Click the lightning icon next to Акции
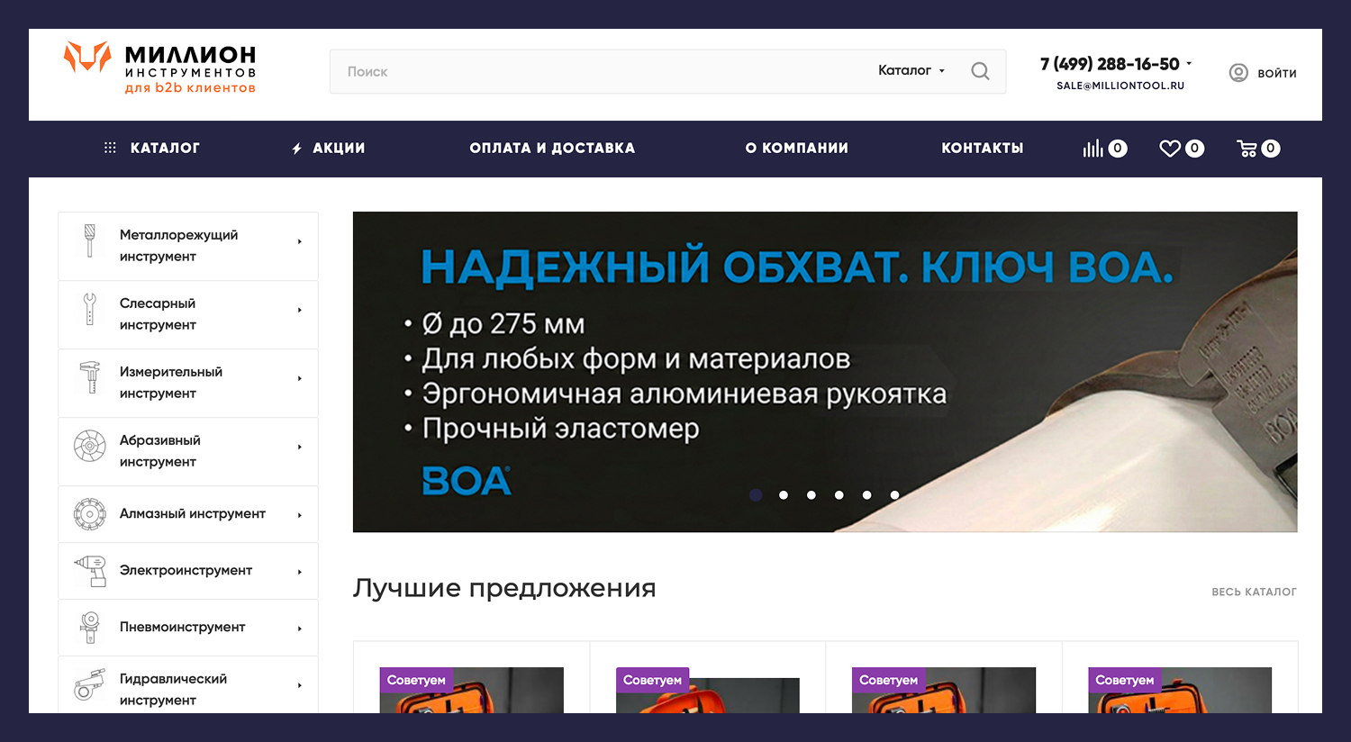The image size is (1351, 742). pyautogui.click(x=297, y=148)
